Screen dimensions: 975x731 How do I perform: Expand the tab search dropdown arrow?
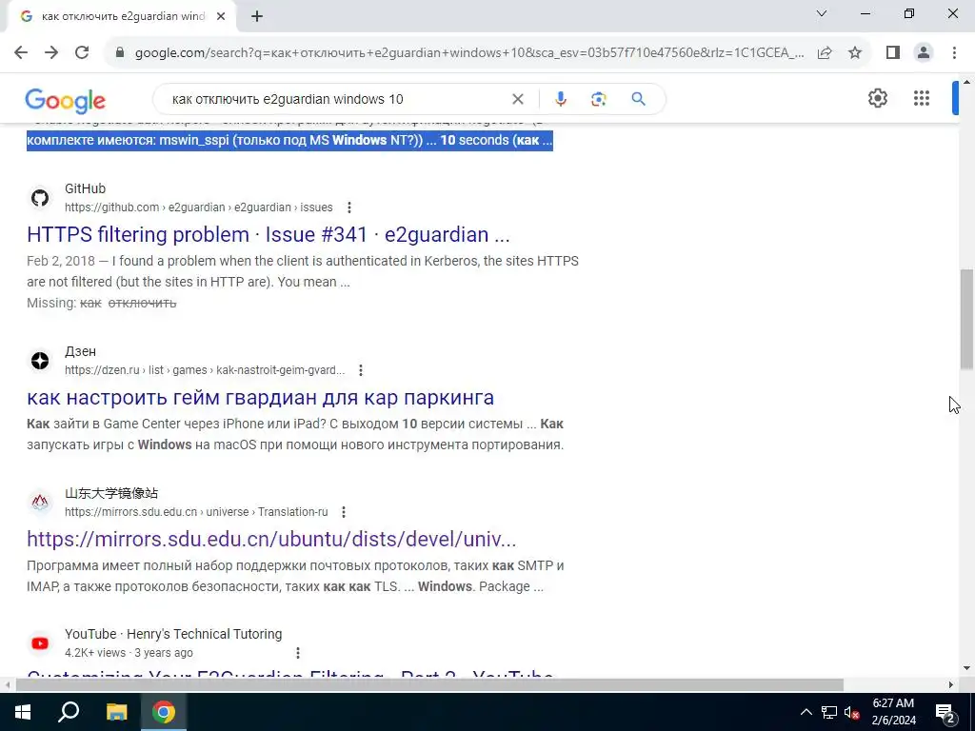822,13
